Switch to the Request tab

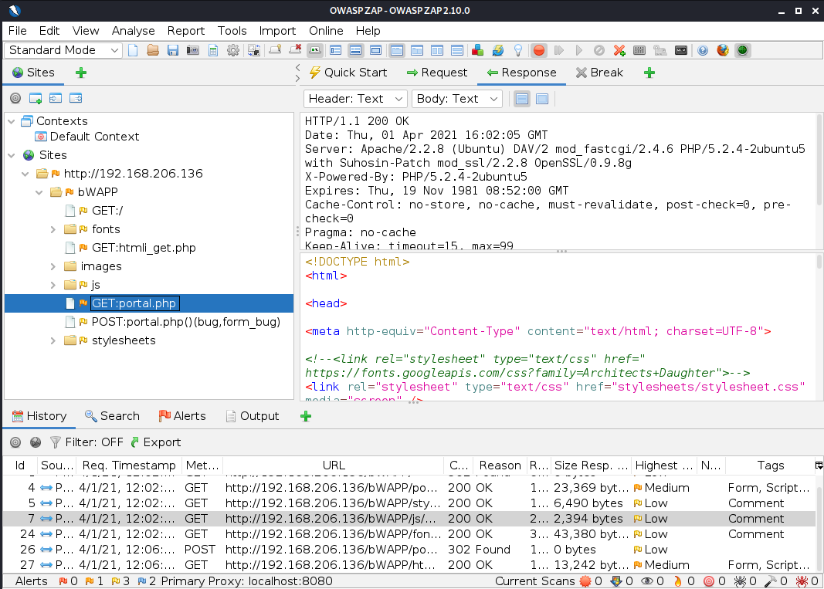(436, 73)
